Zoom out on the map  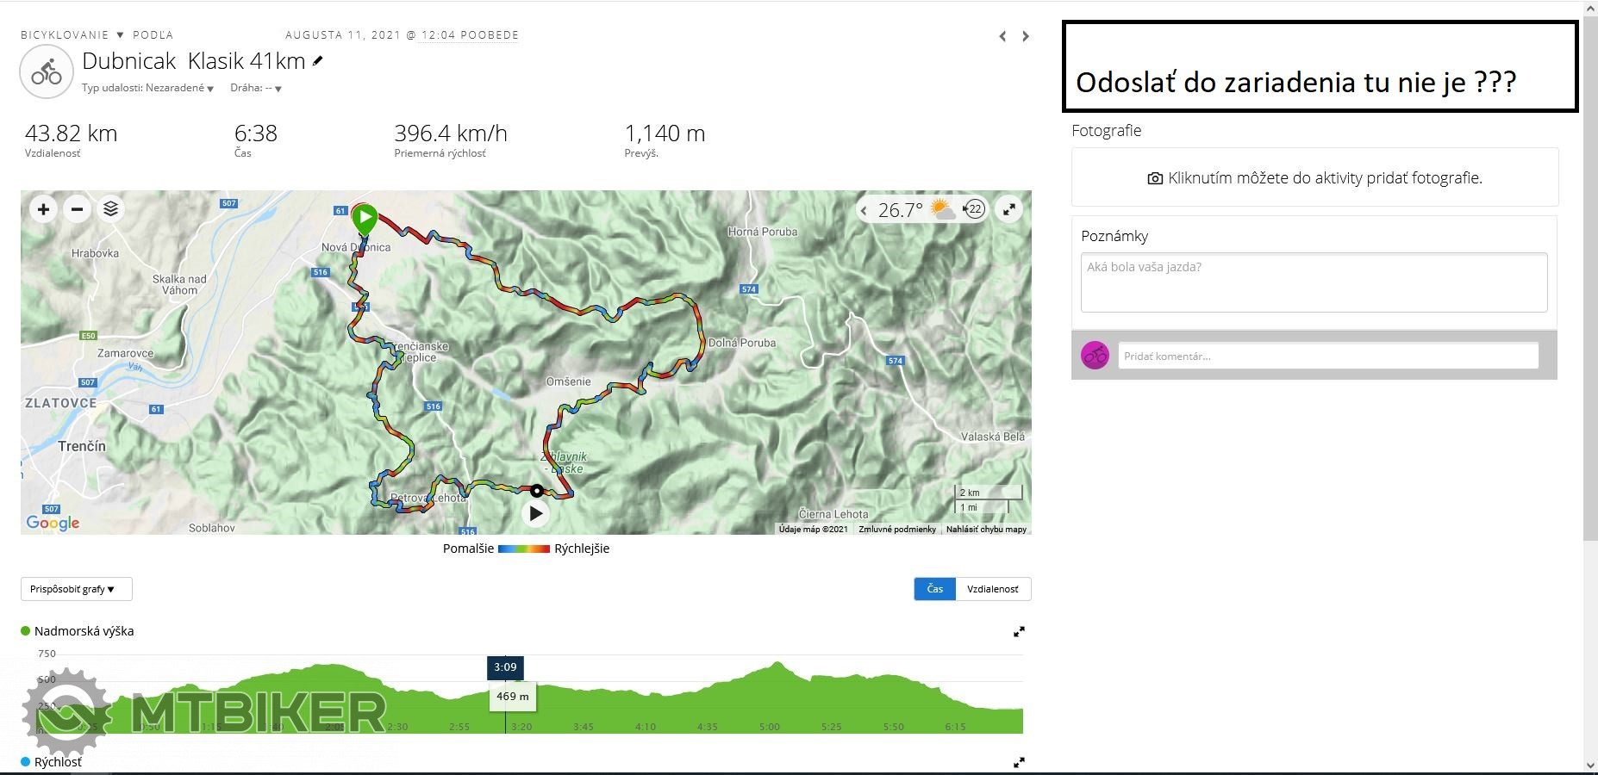click(77, 209)
